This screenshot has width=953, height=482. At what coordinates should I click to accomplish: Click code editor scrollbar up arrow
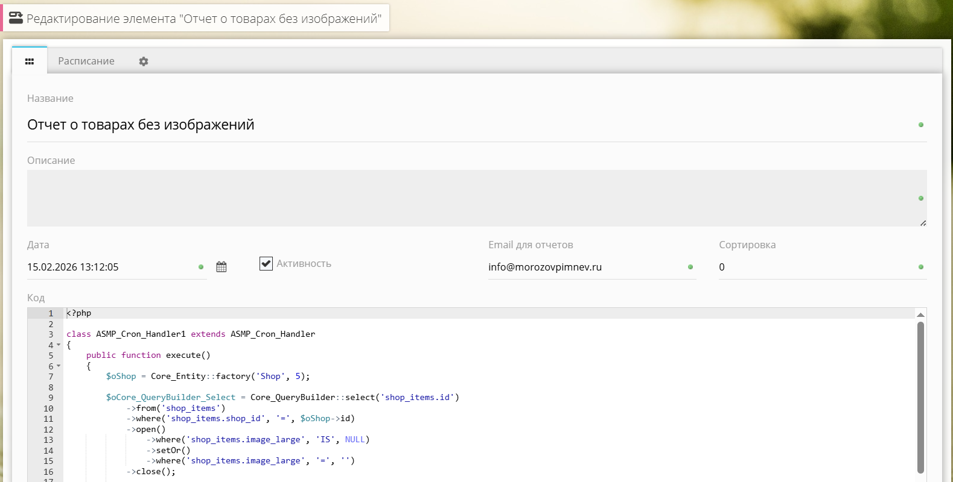[x=920, y=315]
